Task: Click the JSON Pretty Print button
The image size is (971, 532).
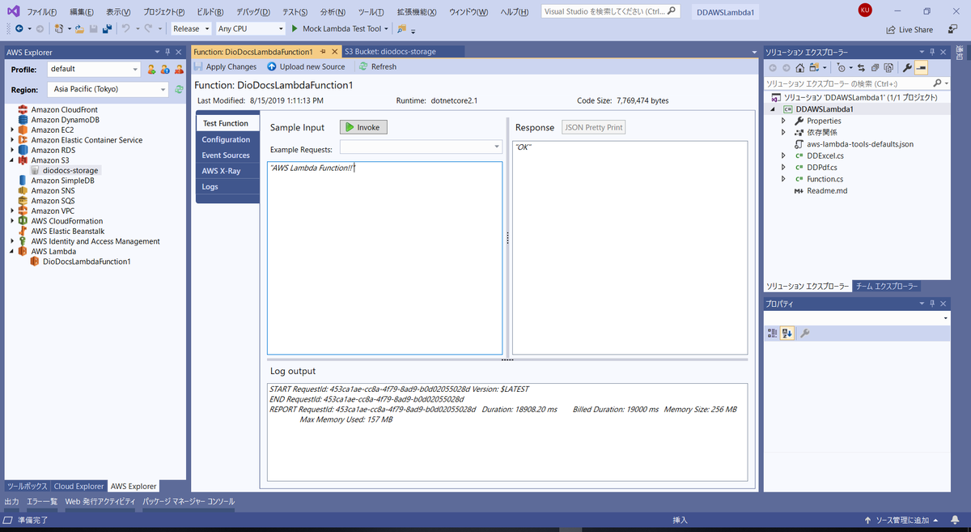Action: (x=593, y=127)
